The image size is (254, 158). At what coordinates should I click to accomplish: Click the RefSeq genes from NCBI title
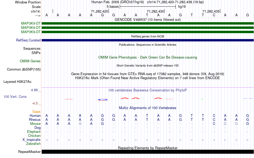click(x=148, y=36)
